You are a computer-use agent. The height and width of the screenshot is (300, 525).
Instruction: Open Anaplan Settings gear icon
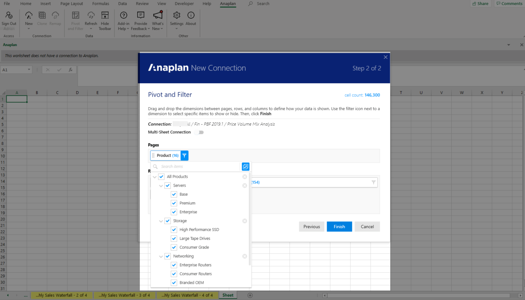point(177,15)
